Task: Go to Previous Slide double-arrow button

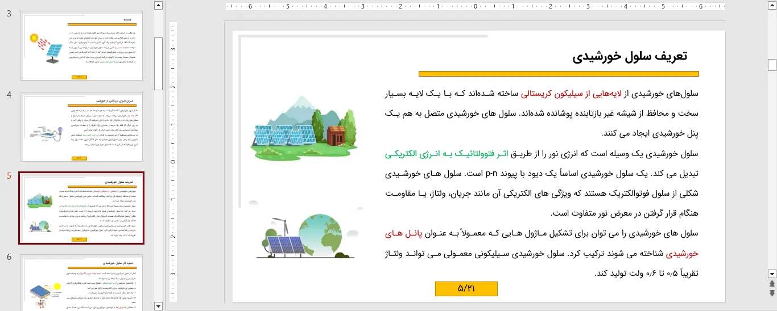Action: pos(772,283)
